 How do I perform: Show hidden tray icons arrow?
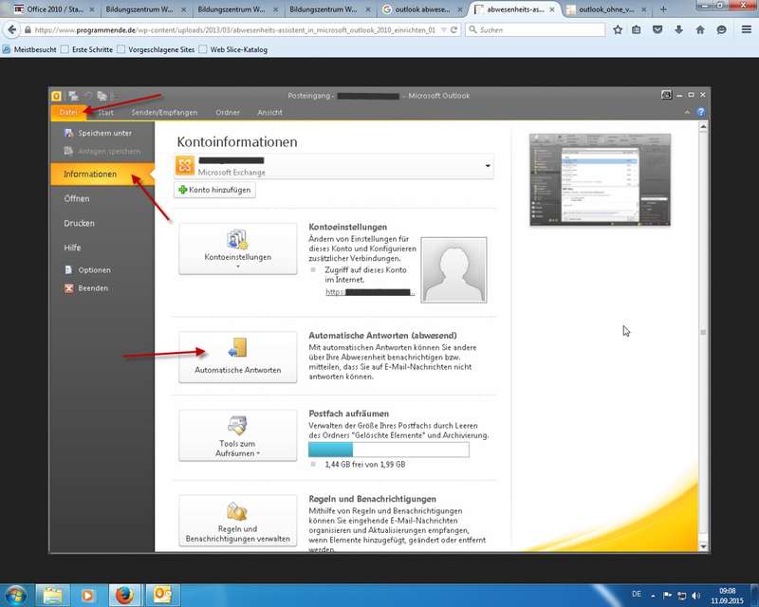pyautogui.click(x=653, y=596)
